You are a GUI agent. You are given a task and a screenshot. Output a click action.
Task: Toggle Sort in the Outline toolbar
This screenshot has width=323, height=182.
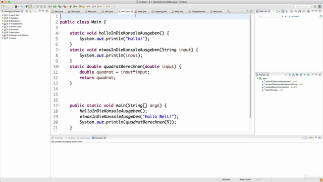tap(293, 75)
